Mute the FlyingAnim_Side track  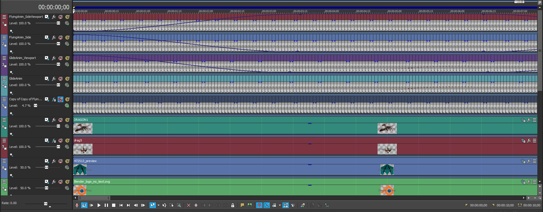pos(61,38)
